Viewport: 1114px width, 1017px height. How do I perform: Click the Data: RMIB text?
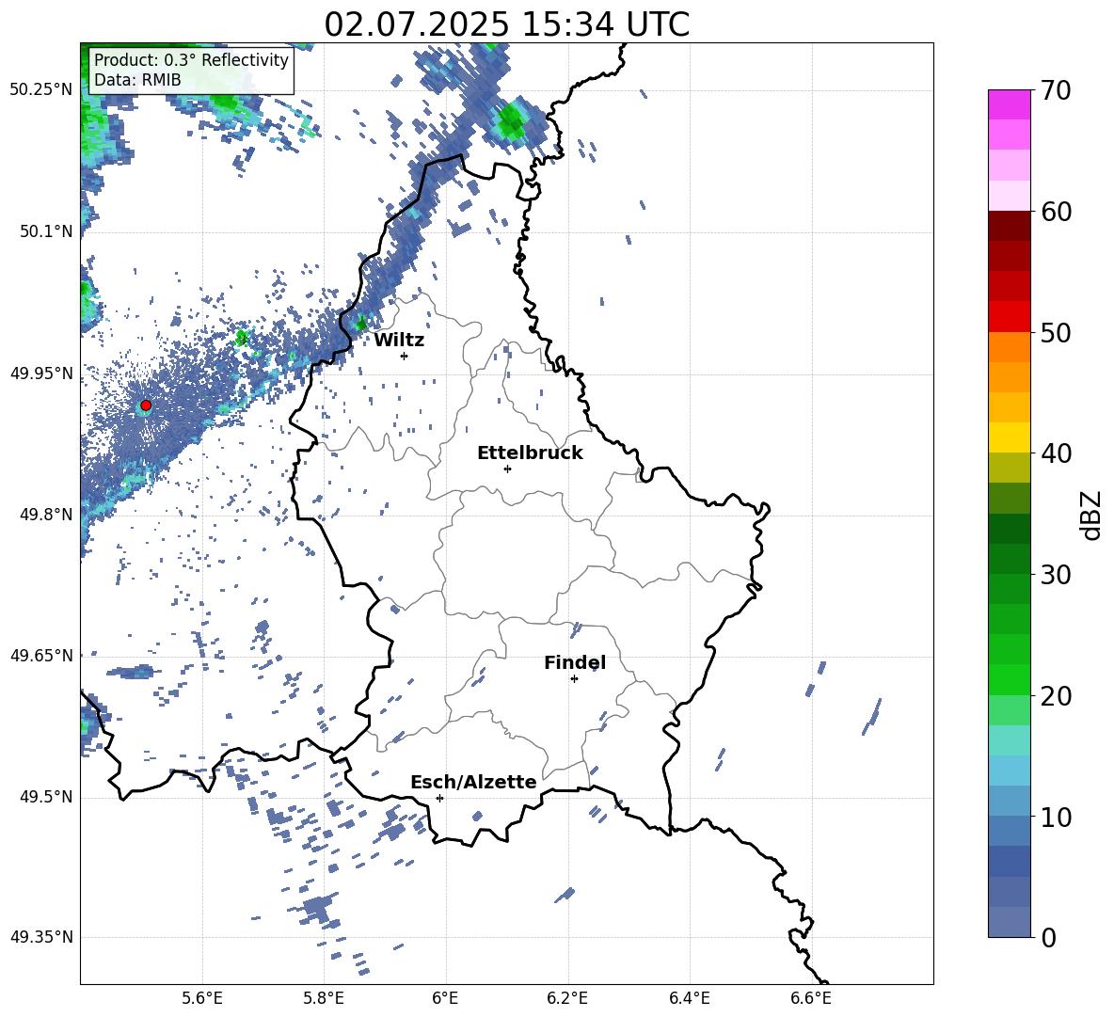(137, 80)
